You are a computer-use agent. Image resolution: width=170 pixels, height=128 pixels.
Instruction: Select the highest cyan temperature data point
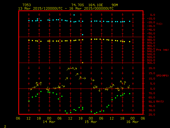[x=74, y=15]
